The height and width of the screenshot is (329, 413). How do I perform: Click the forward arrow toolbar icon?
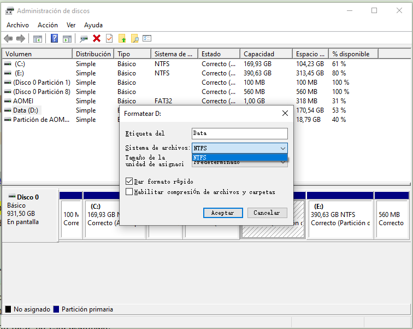click(20, 38)
